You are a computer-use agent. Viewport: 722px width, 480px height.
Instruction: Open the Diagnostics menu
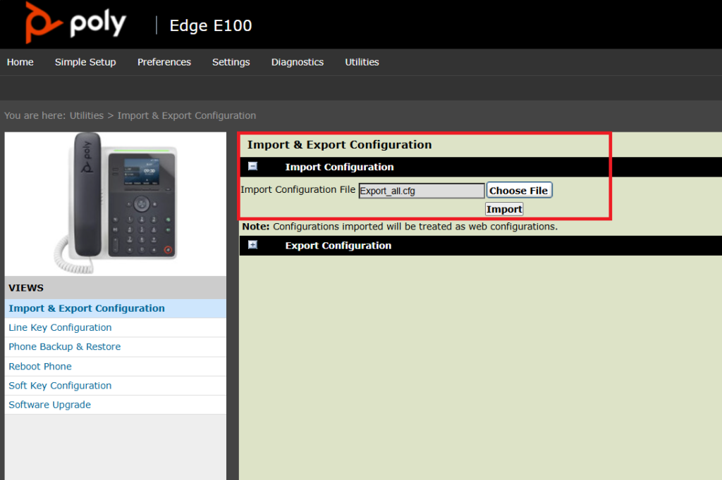click(298, 62)
